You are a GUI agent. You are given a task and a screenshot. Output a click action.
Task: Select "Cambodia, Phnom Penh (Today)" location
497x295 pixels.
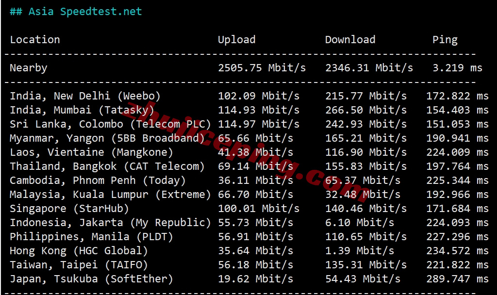point(98,180)
